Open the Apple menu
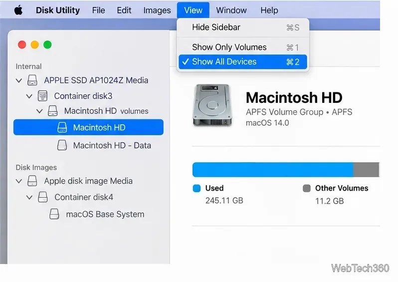398x282 pixels. [18, 10]
